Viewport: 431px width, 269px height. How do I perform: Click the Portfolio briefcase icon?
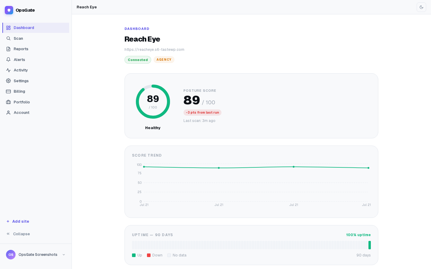(x=8, y=102)
